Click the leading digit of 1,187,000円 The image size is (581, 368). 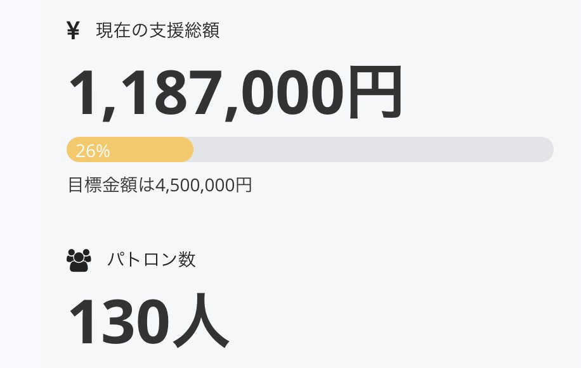click(x=82, y=94)
